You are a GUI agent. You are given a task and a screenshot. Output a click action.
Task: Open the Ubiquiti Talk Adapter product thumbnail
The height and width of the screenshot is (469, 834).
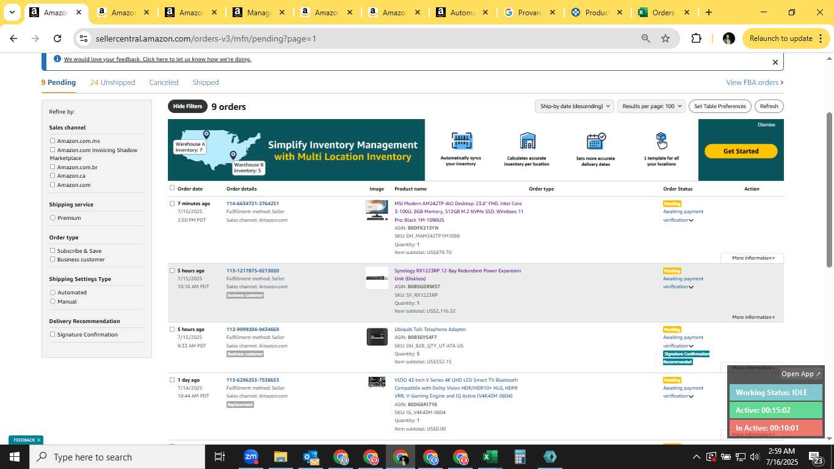[x=377, y=336]
